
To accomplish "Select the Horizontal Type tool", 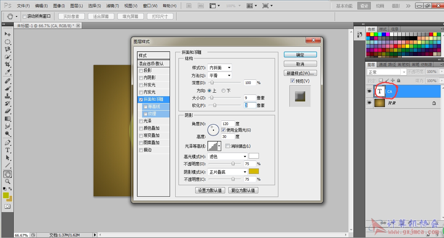I will coord(8,150).
